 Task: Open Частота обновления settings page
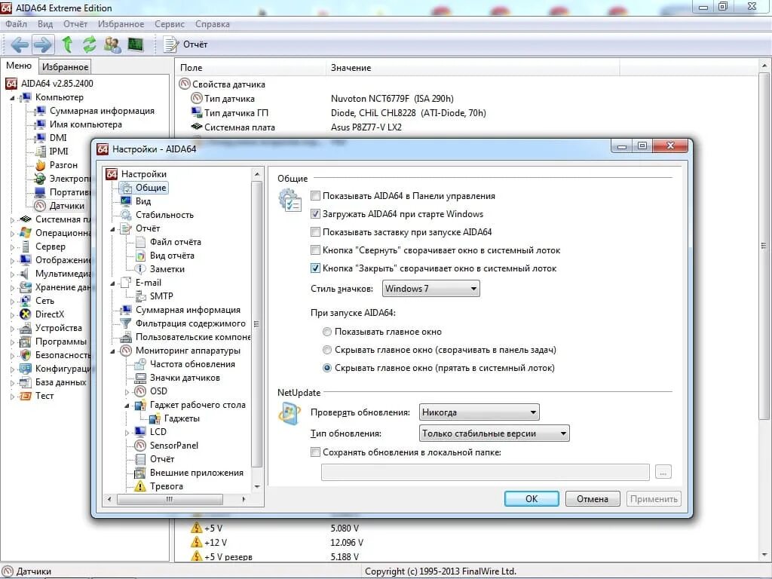[192, 364]
